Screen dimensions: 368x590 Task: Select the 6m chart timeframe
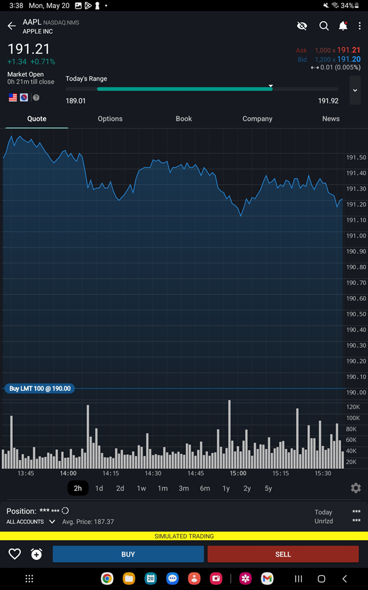pos(205,489)
